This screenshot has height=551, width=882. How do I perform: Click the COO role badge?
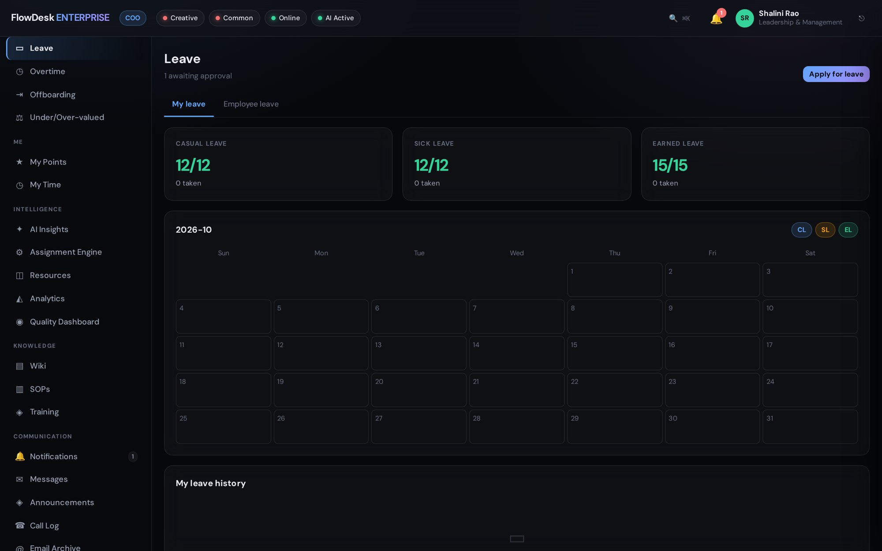point(133,18)
